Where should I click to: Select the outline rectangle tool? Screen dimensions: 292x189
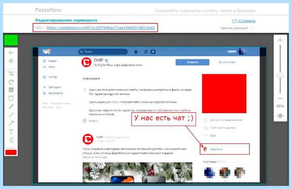11,98
